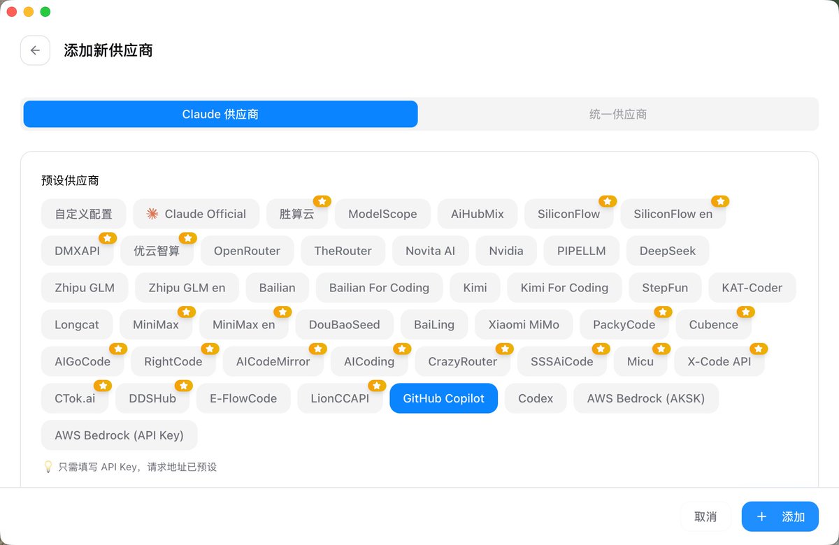Click the star badge on 胜算云
The width and height of the screenshot is (839, 545).
322,201
